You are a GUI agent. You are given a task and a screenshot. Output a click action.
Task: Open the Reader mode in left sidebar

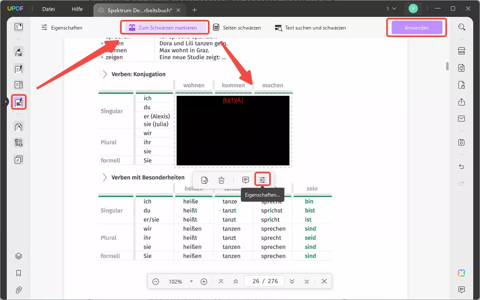click(x=18, y=27)
